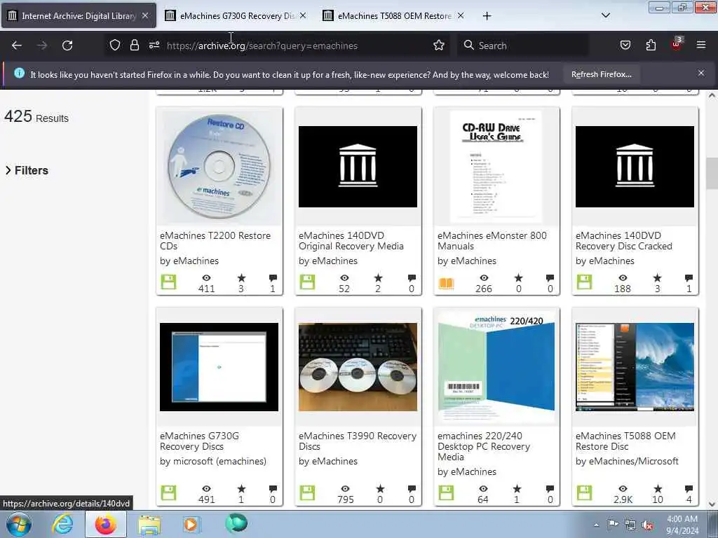Click the software floppy icon on 140DVD Cracked card
This screenshot has height=538, width=718.
(584, 282)
